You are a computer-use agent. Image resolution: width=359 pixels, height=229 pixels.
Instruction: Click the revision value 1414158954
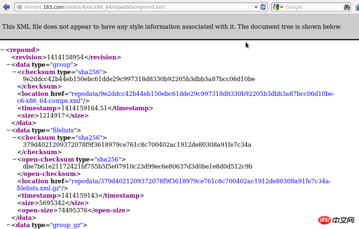pos(65,57)
